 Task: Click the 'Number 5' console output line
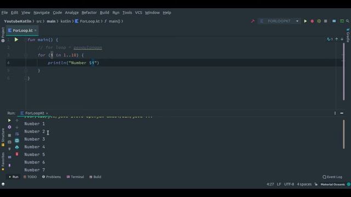point(35,154)
